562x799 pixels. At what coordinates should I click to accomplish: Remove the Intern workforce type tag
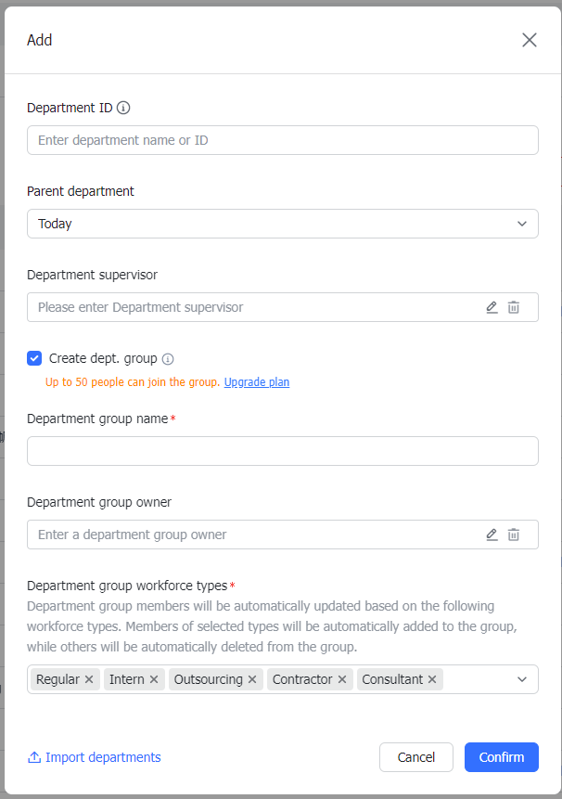[155, 678]
